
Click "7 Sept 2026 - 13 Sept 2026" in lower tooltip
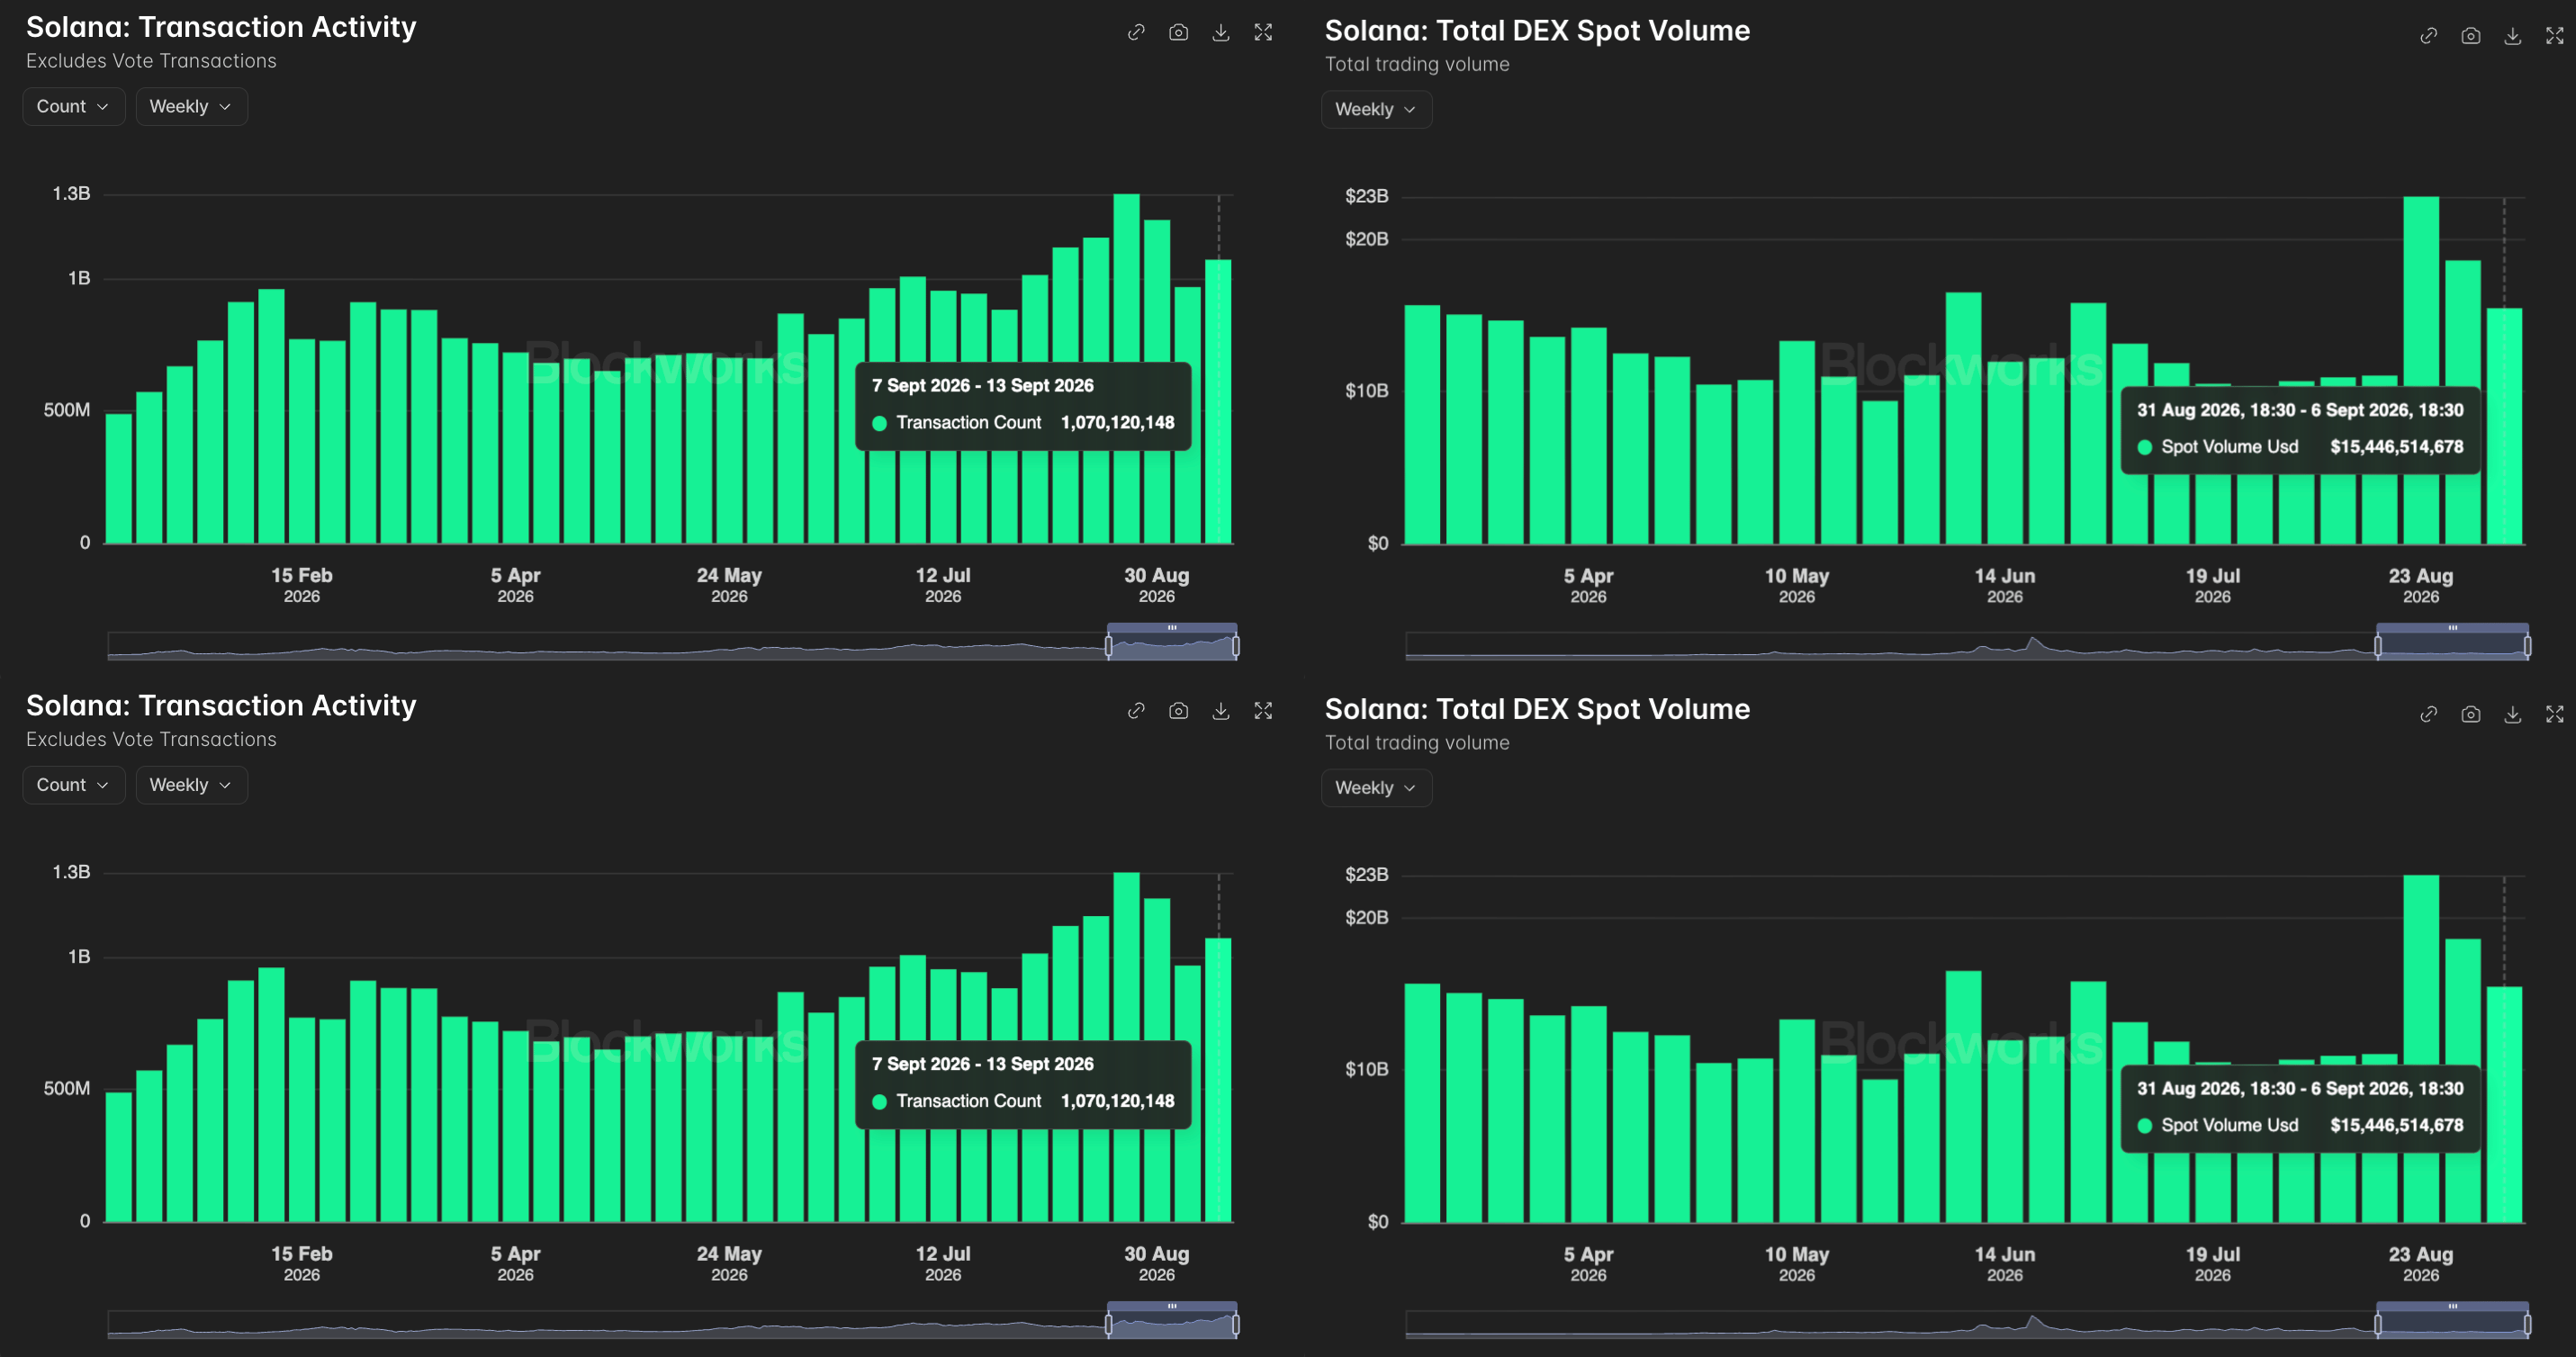[x=983, y=1064]
